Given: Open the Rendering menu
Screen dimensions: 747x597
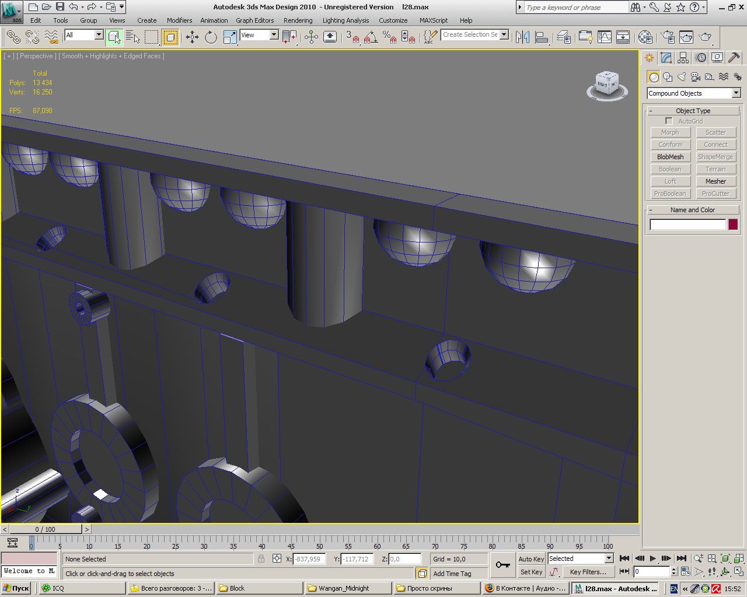Looking at the screenshot, I should coord(298,20).
